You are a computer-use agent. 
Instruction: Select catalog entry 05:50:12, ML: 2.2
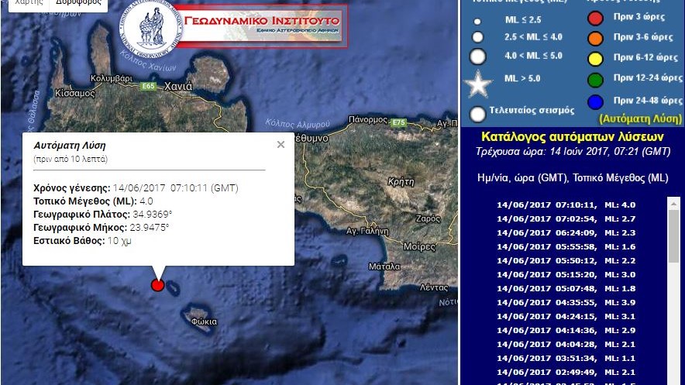[566, 260]
